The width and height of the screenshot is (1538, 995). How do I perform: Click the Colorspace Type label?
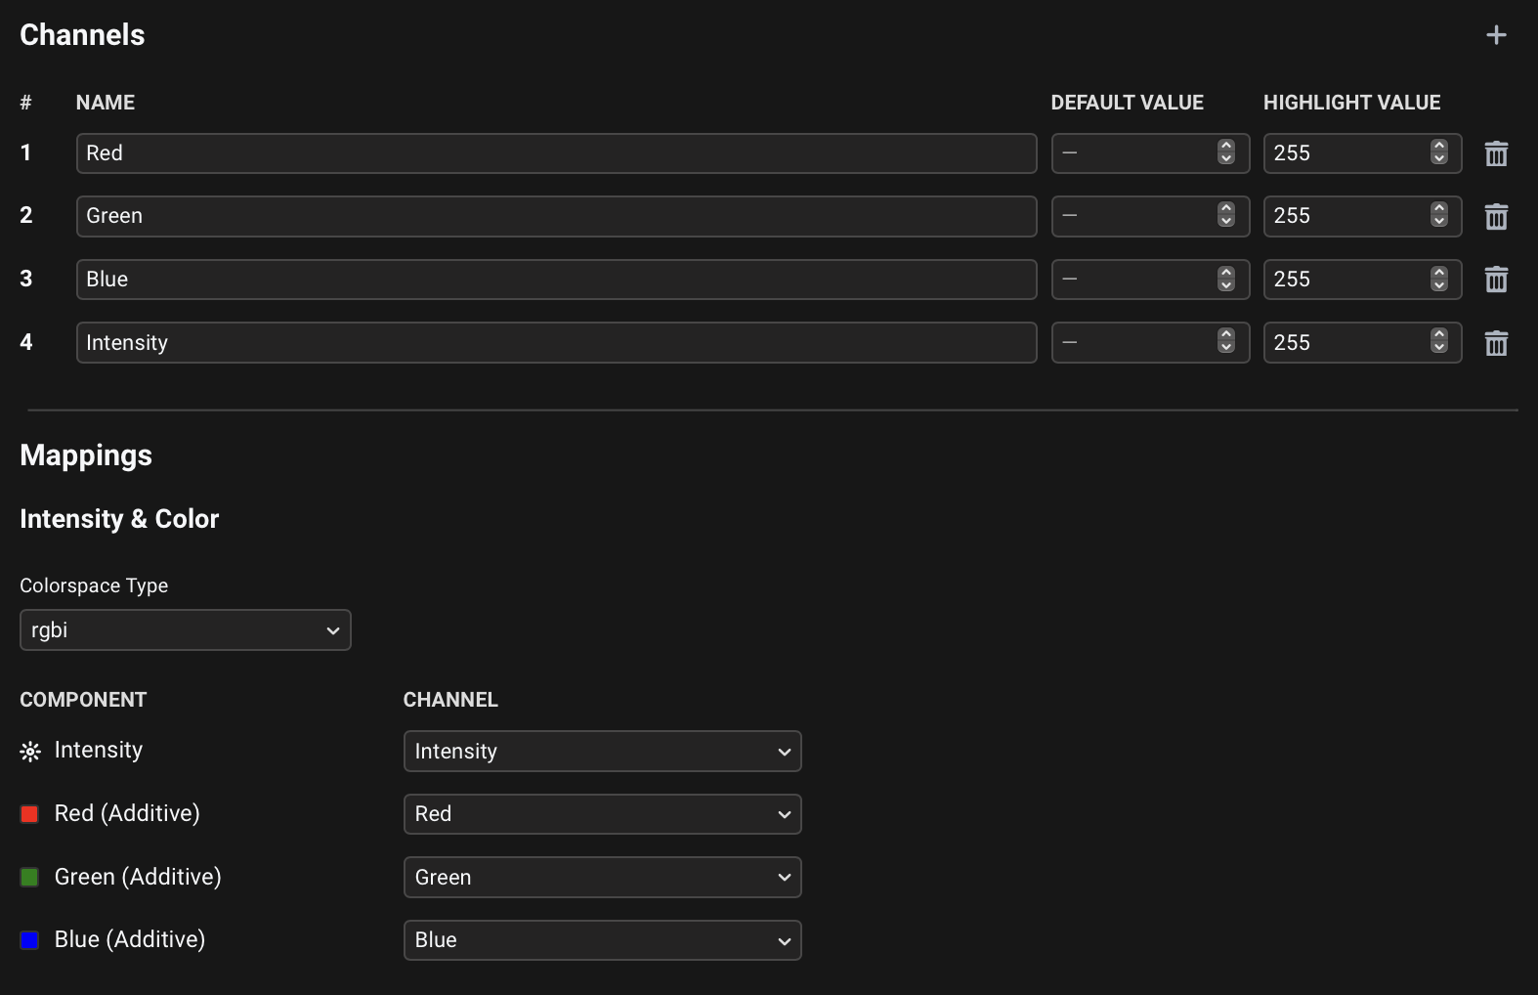tap(94, 585)
